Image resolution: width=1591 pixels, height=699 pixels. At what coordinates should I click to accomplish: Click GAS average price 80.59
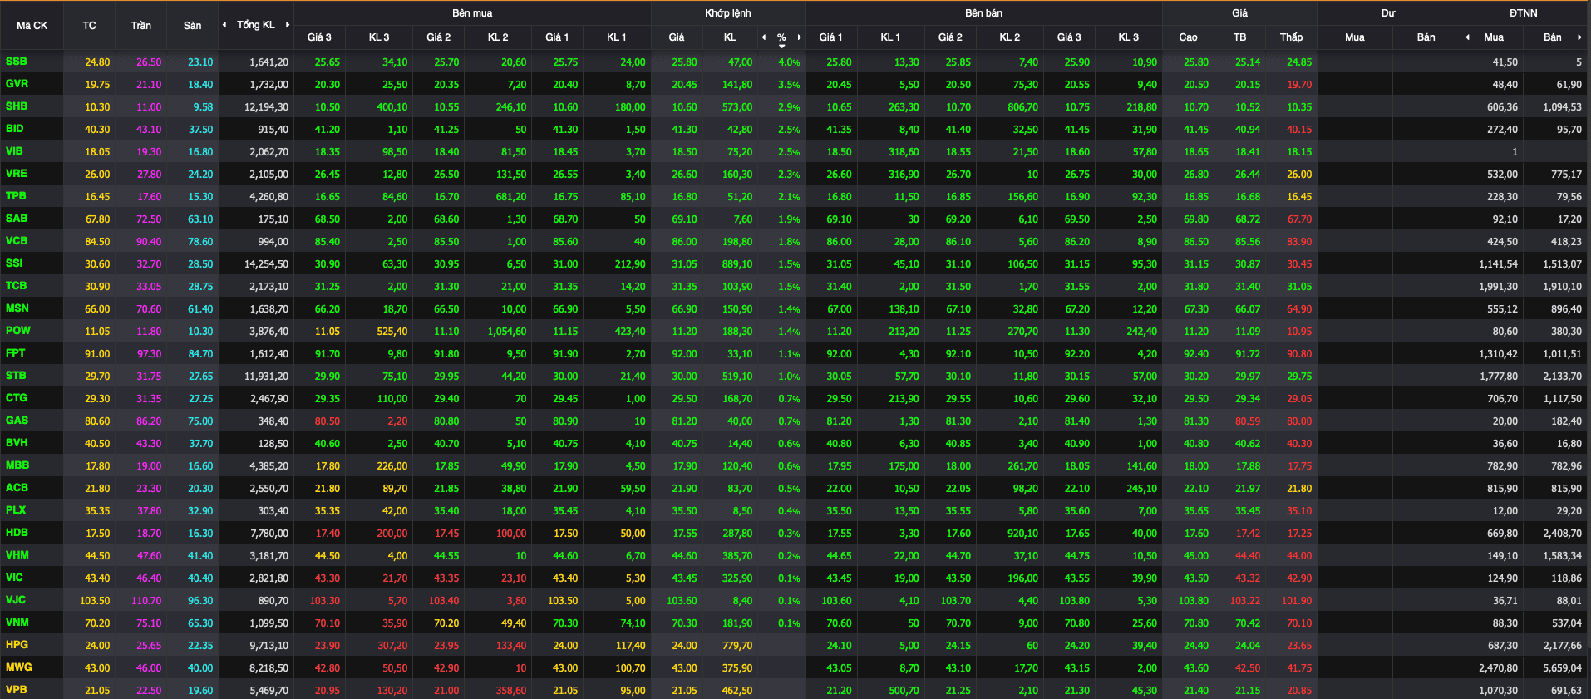point(1248,421)
